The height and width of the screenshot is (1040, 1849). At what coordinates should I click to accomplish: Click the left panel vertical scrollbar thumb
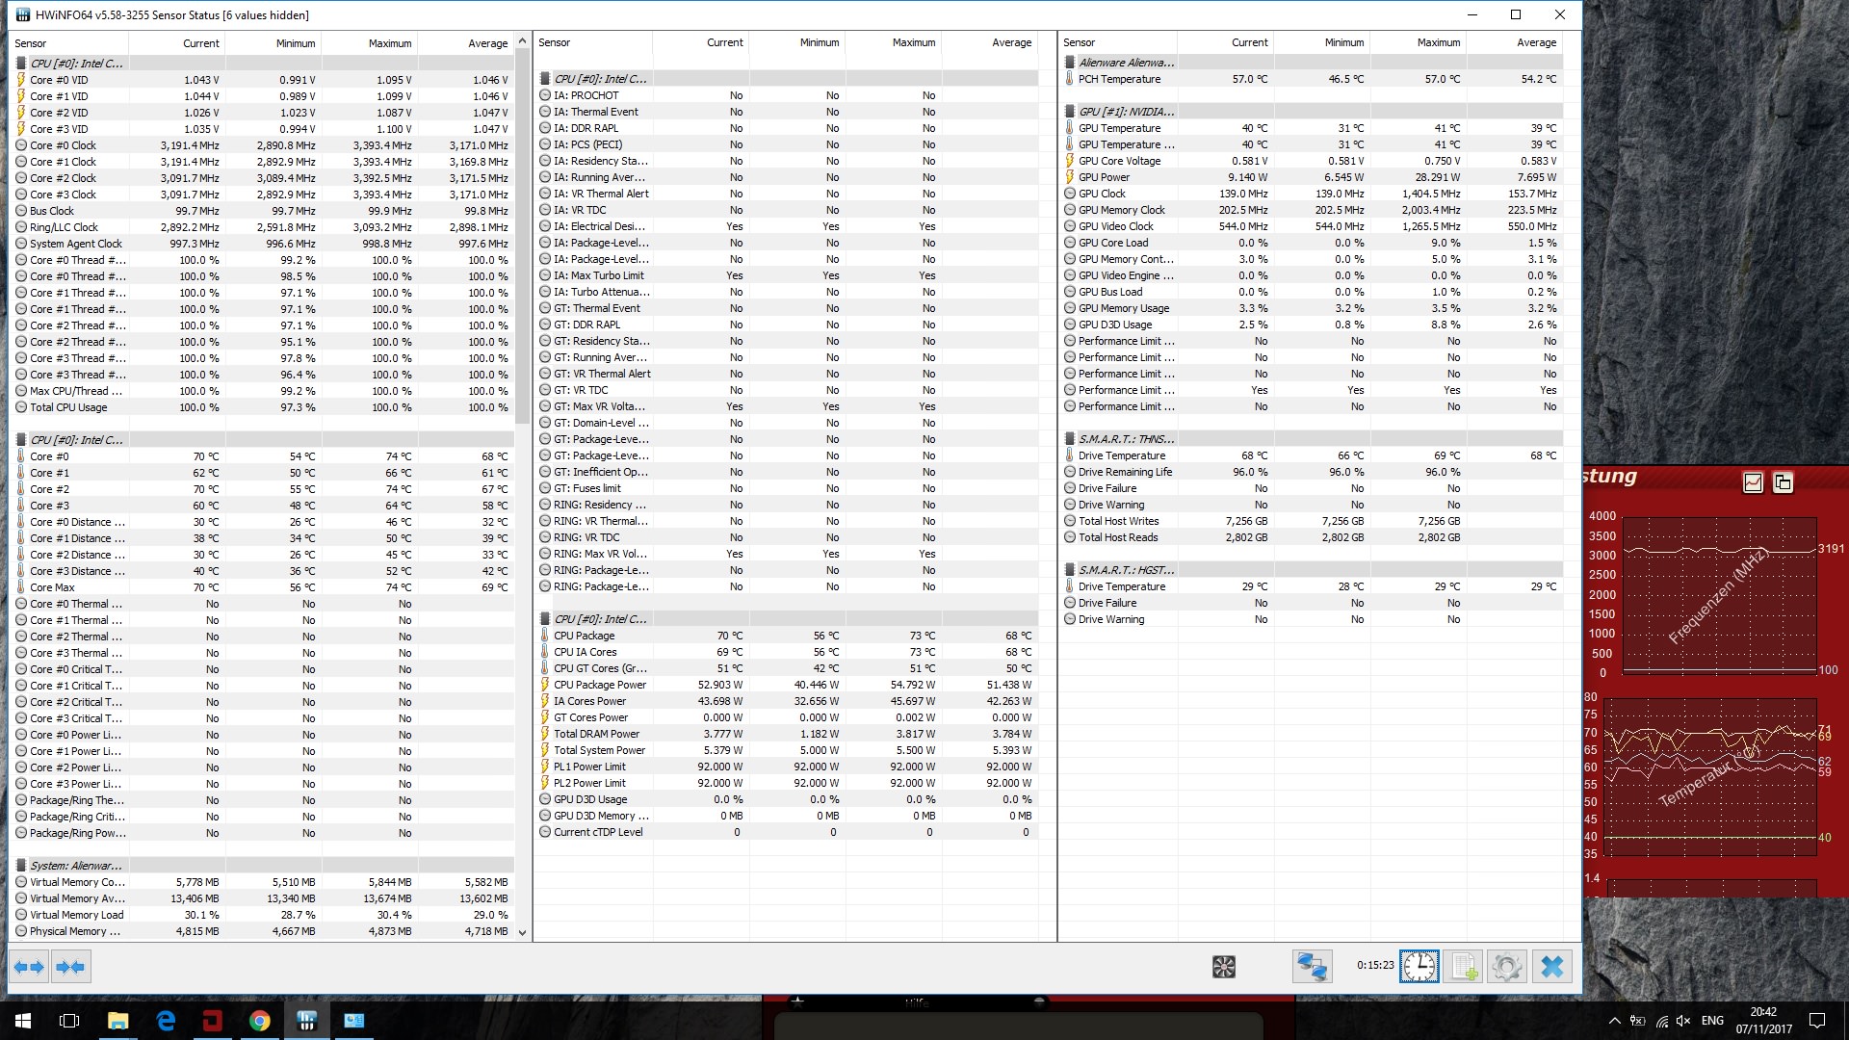click(523, 236)
